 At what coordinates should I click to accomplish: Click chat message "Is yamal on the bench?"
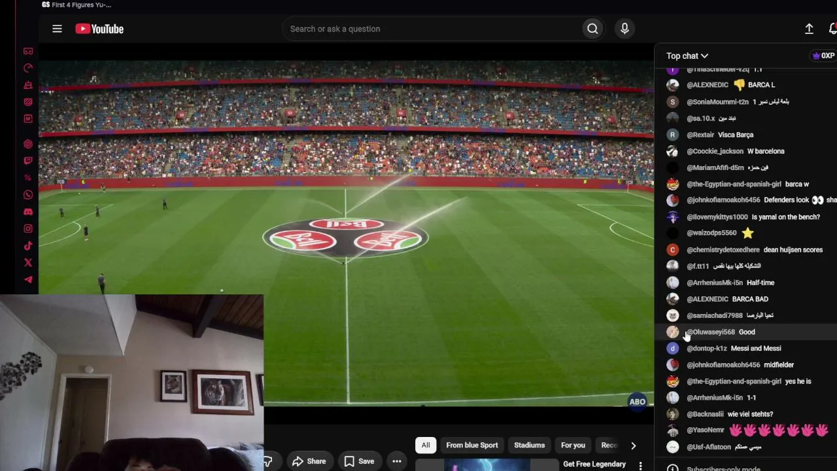[x=786, y=217]
